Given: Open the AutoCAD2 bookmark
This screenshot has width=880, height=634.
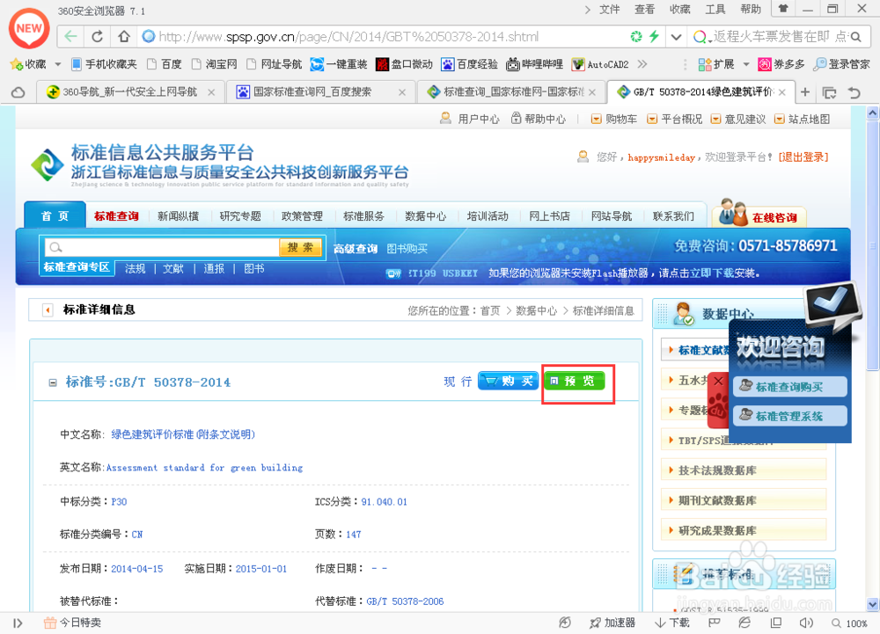Looking at the screenshot, I should [600, 64].
